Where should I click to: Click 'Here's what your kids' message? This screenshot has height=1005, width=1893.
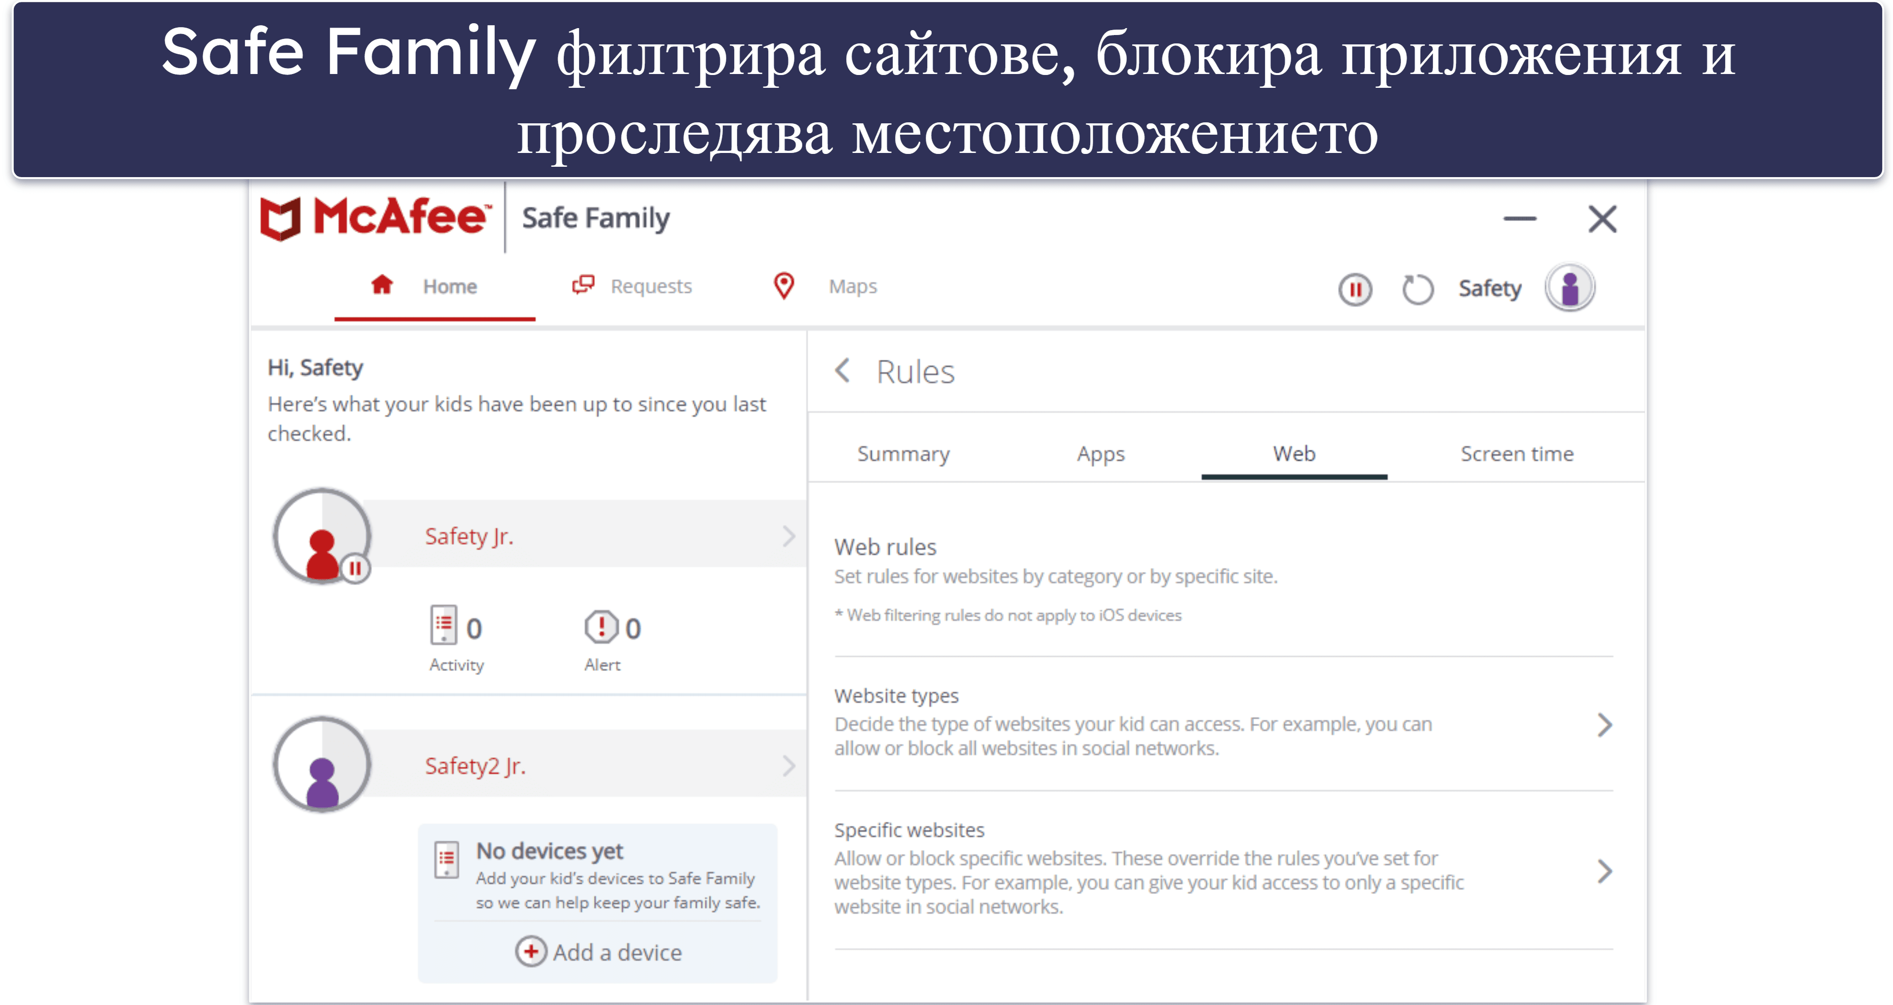[516, 418]
